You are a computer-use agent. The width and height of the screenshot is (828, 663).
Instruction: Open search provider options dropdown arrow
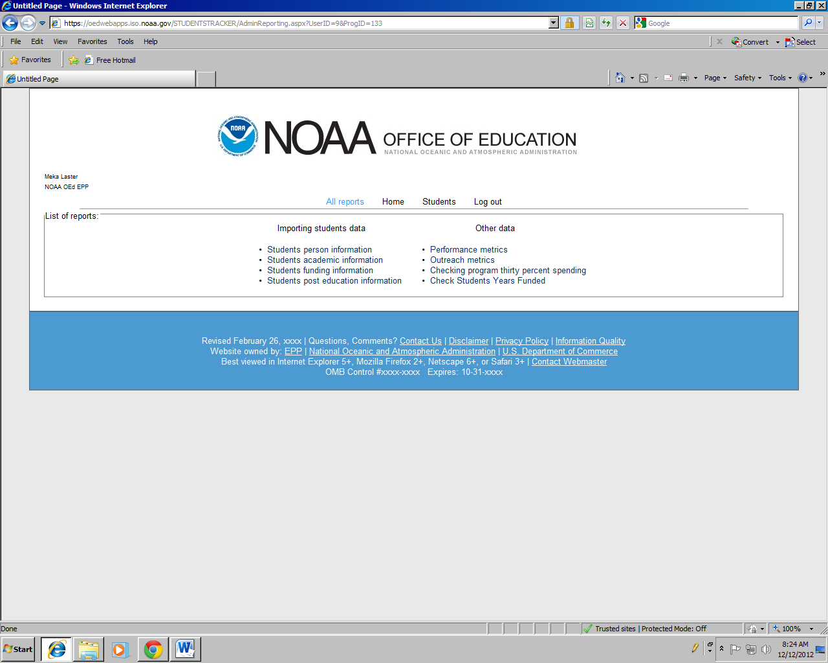tap(820, 23)
